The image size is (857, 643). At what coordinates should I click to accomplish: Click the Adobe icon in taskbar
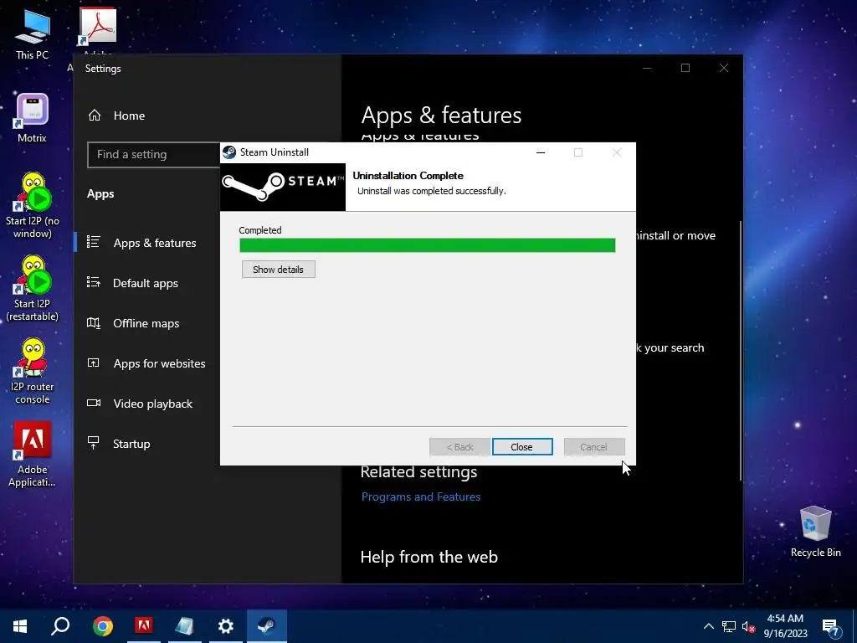click(x=144, y=625)
